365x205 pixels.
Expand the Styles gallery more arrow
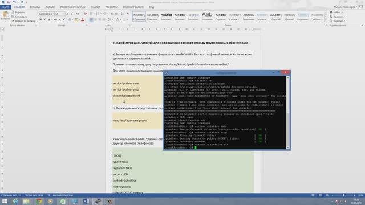(x=326, y=20)
